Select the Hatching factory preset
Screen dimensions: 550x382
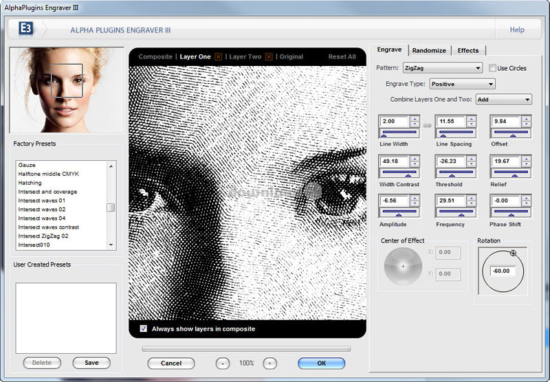coord(30,183)
